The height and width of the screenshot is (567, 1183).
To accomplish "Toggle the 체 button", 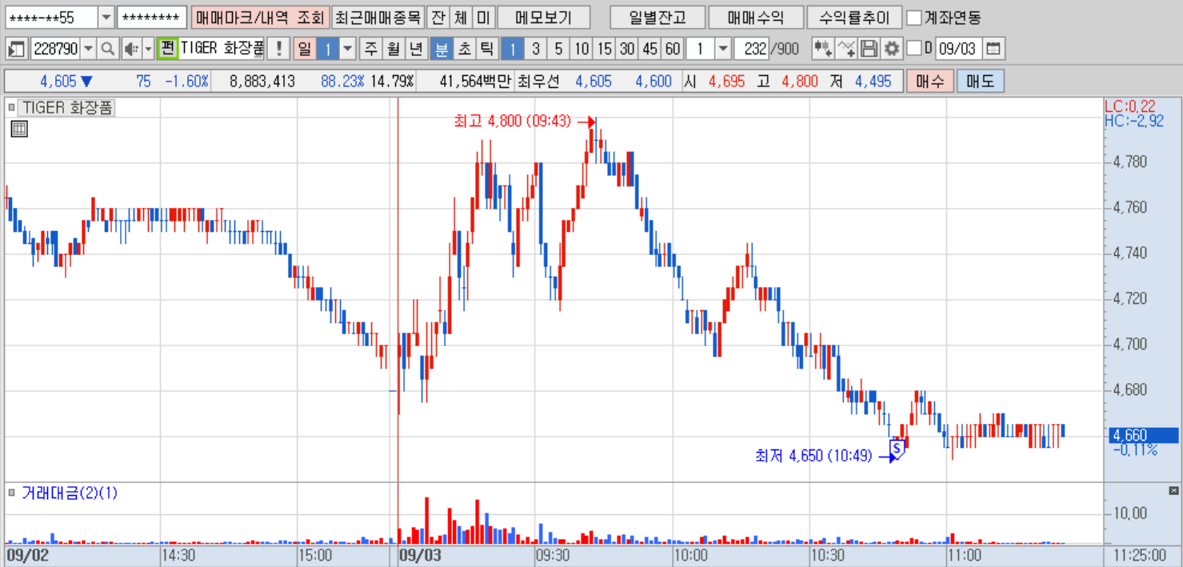I will [x=460, y=18].
